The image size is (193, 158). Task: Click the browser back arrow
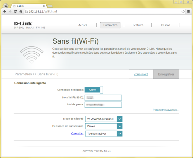pyautogui.click(x=5, y=11)
